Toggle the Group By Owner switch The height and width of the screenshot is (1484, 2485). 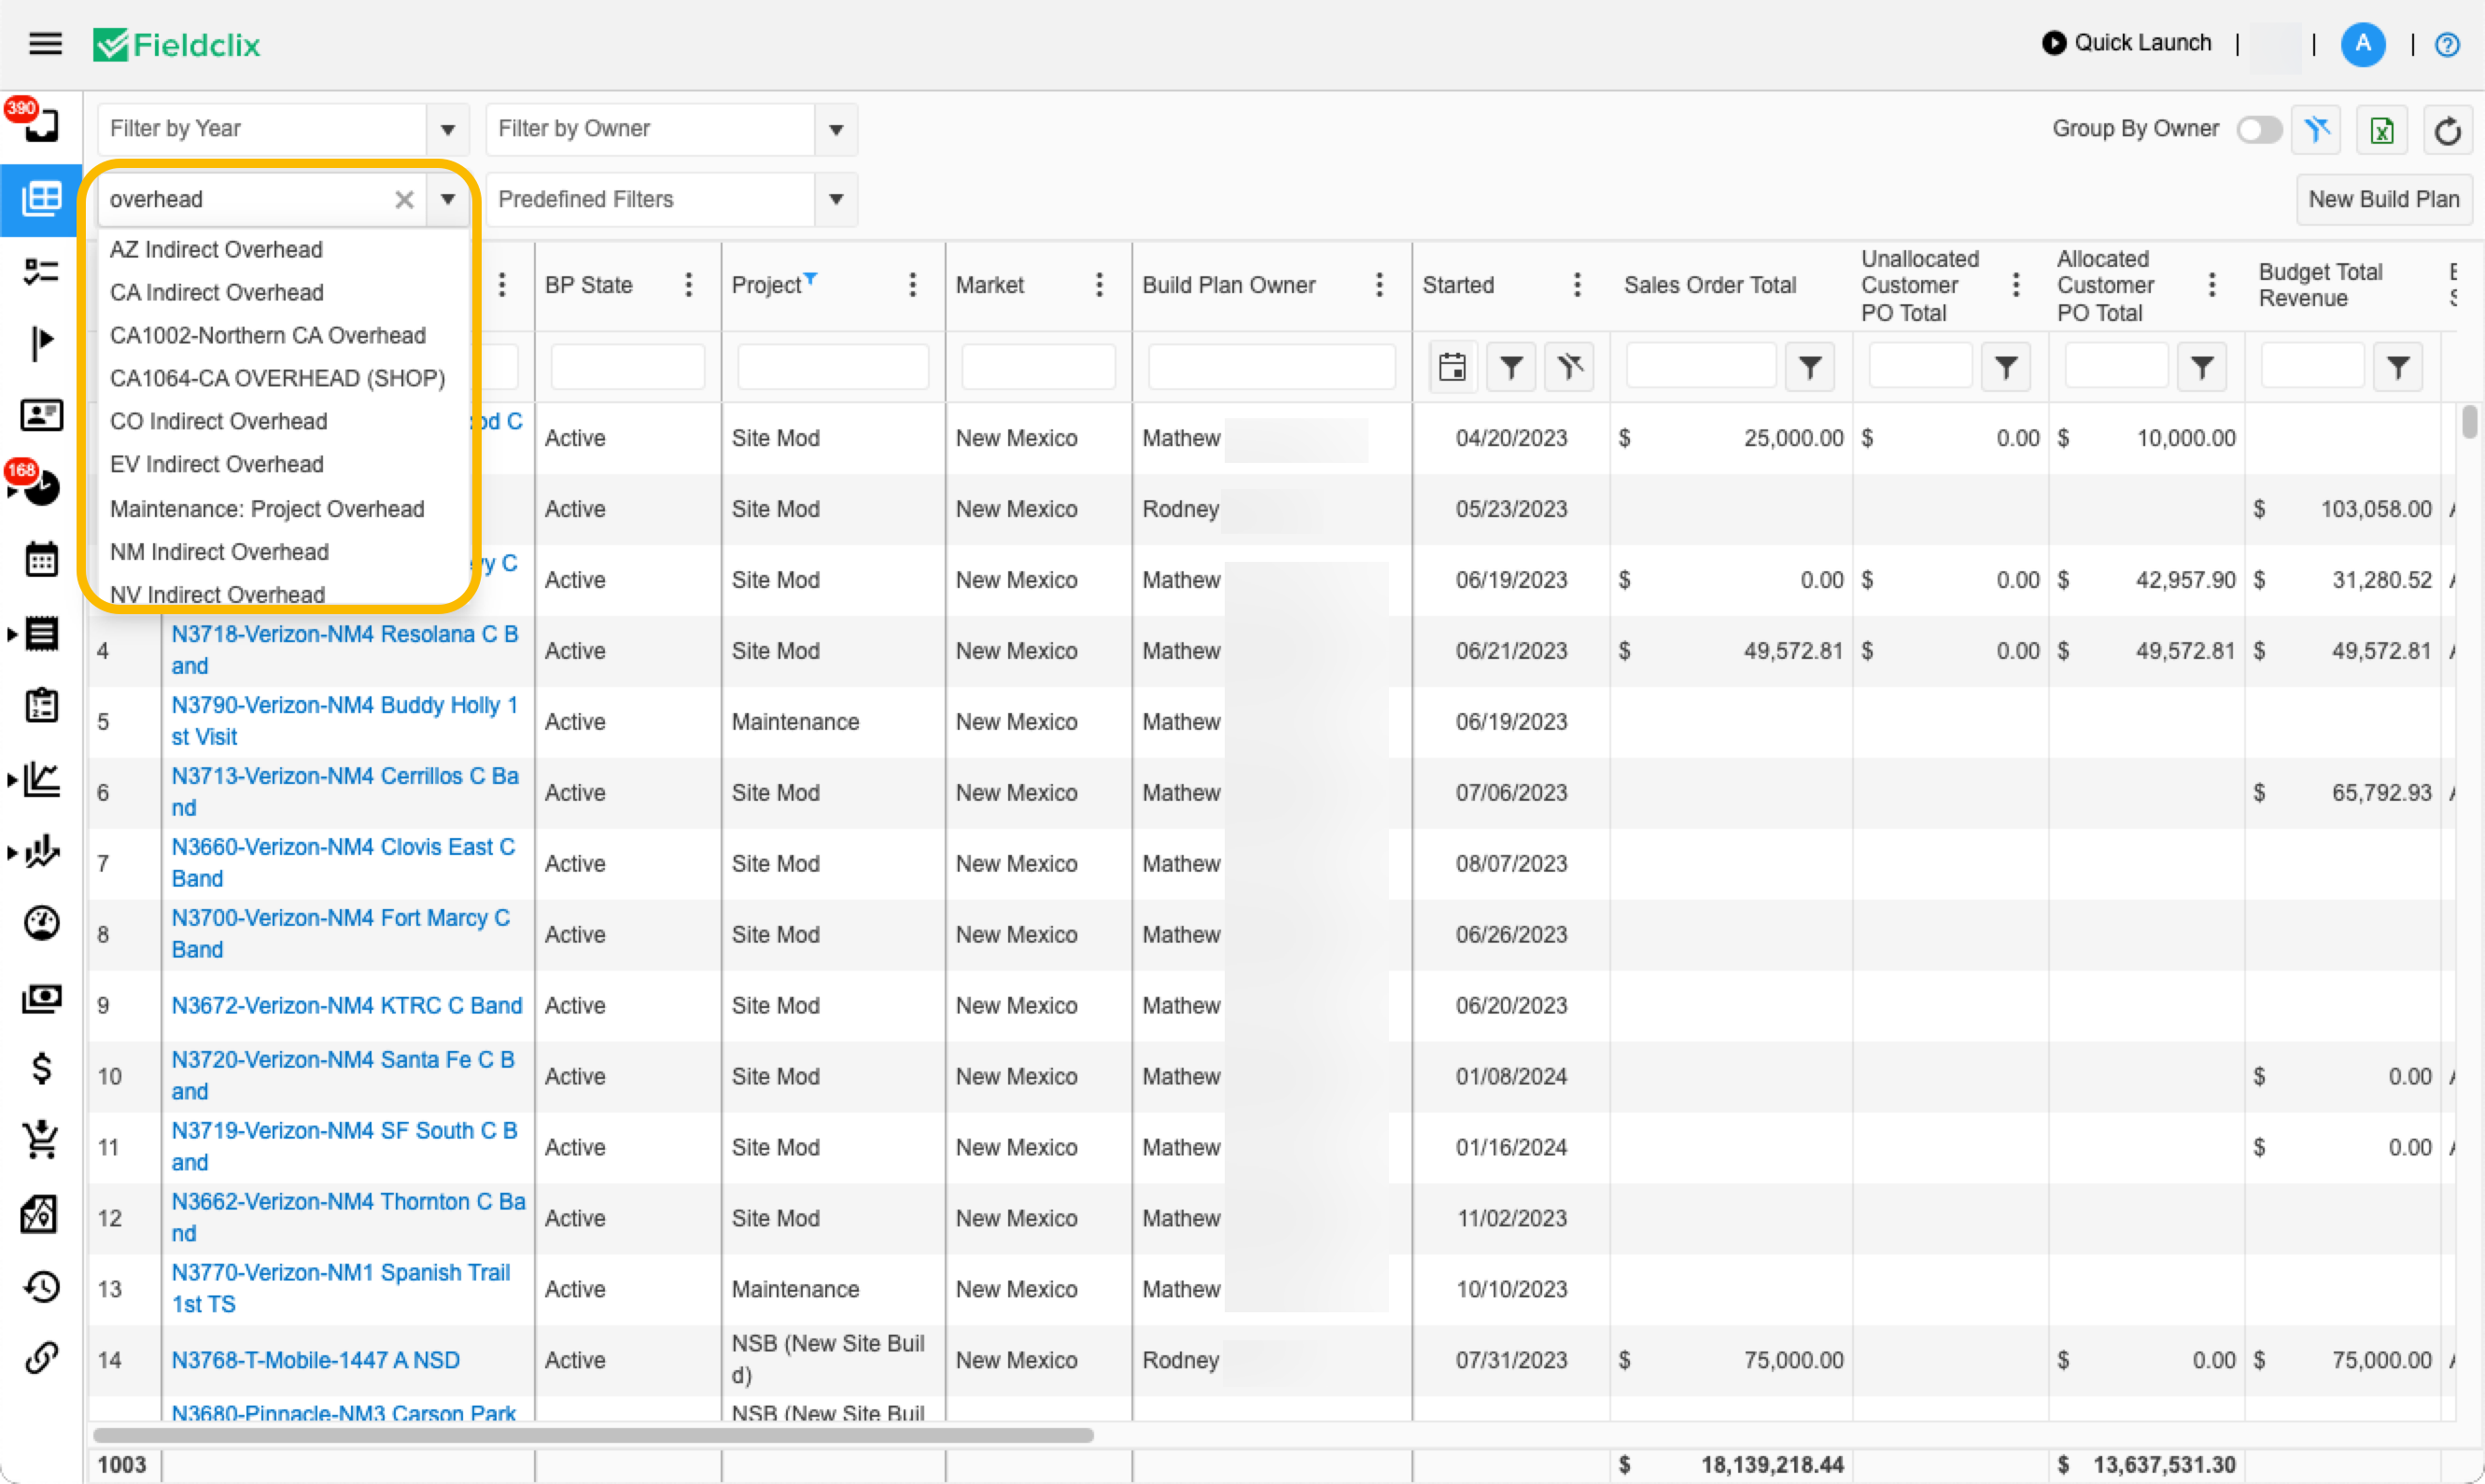click(x=2259, y=130)
